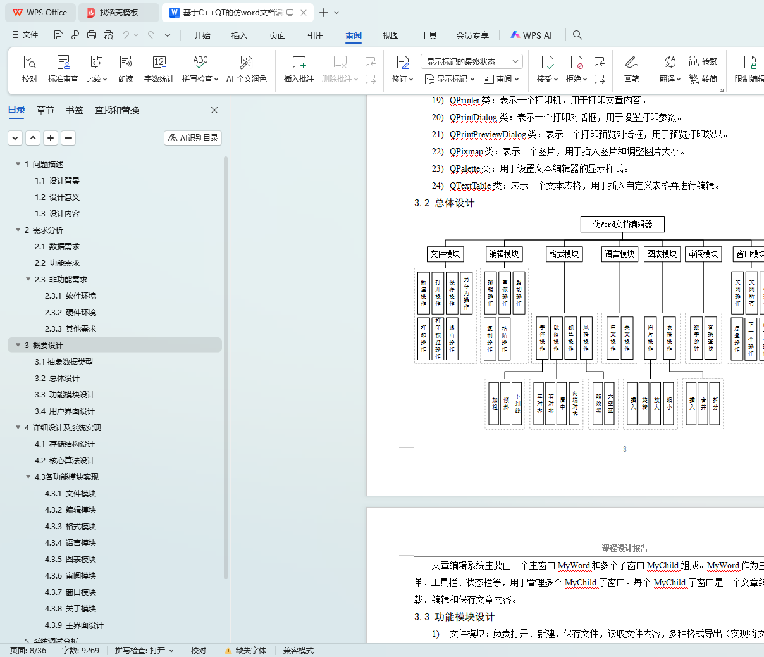
Task: Click the previous comment icon
Action: (371, 61)
